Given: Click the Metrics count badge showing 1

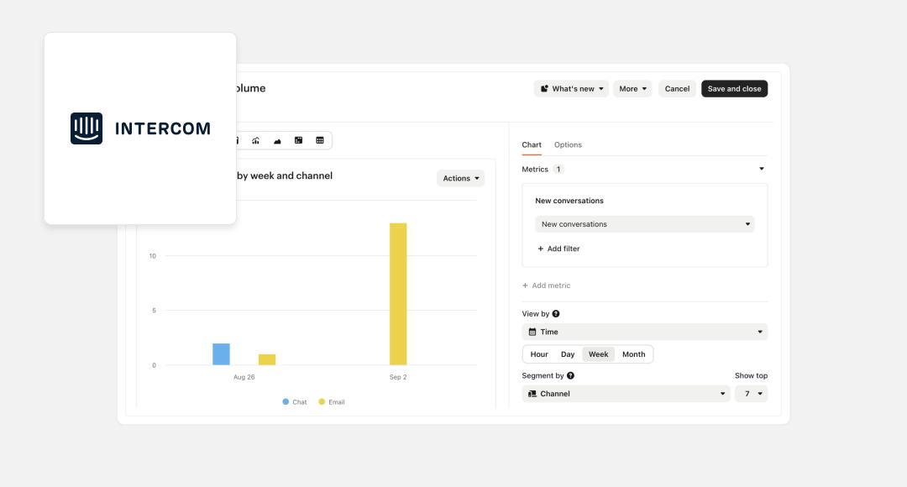Looking at the screenshot, I should tap(558, 170).
